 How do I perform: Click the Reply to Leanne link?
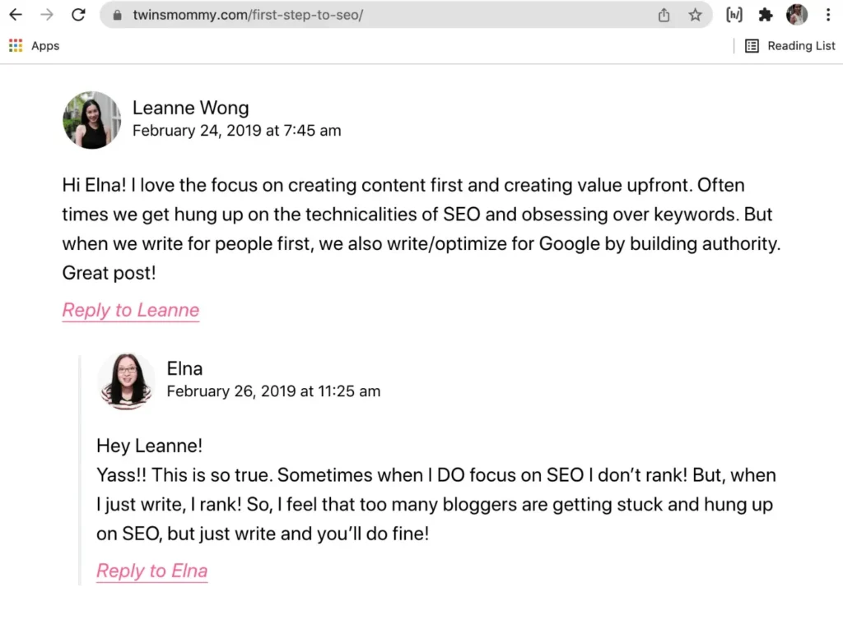130,310
